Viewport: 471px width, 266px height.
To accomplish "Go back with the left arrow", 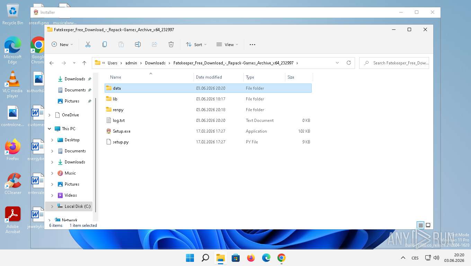I will 52,63.
